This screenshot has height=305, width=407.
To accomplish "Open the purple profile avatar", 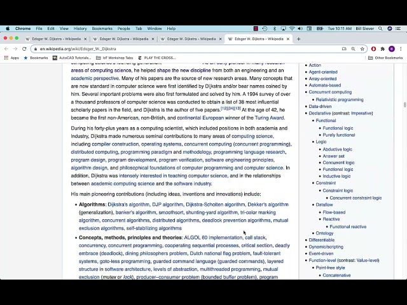I will pyautogui.click(x=392, y=49).
